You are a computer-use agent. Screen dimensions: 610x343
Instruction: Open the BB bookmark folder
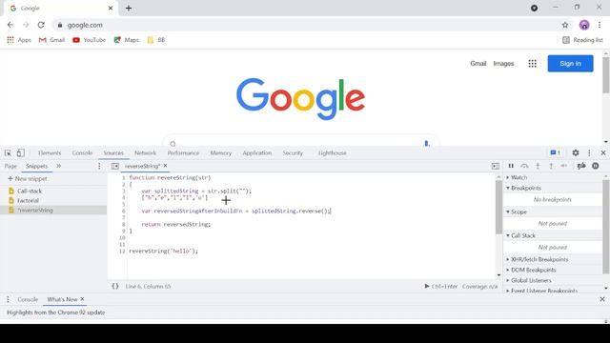(x=156, y=40)
